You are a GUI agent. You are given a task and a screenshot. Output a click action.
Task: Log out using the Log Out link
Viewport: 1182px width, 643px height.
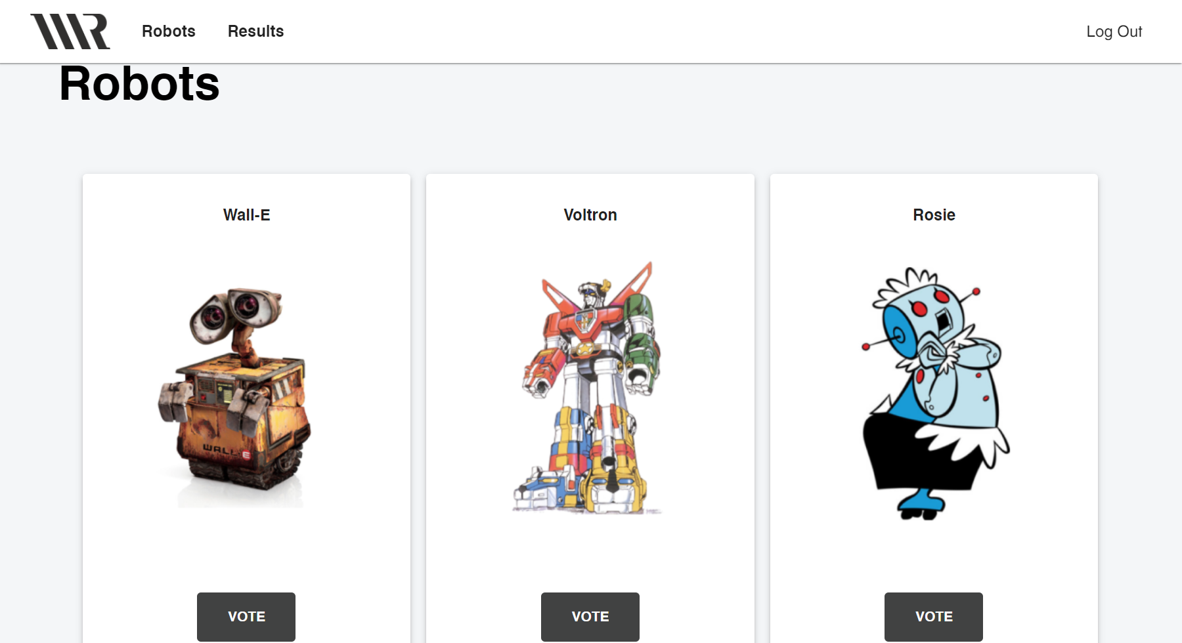1114,31
